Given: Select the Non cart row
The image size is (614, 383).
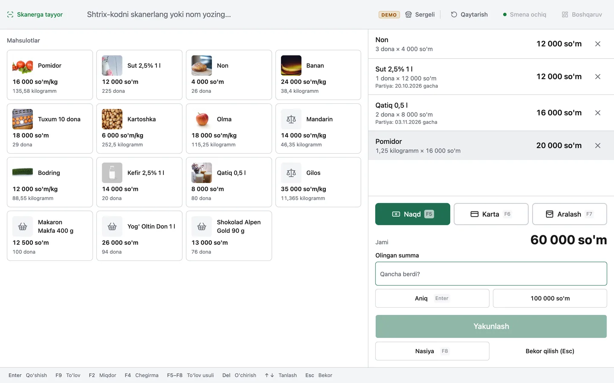Looking at the screenshot, I should pyautogui.click(x=491, y=44).
